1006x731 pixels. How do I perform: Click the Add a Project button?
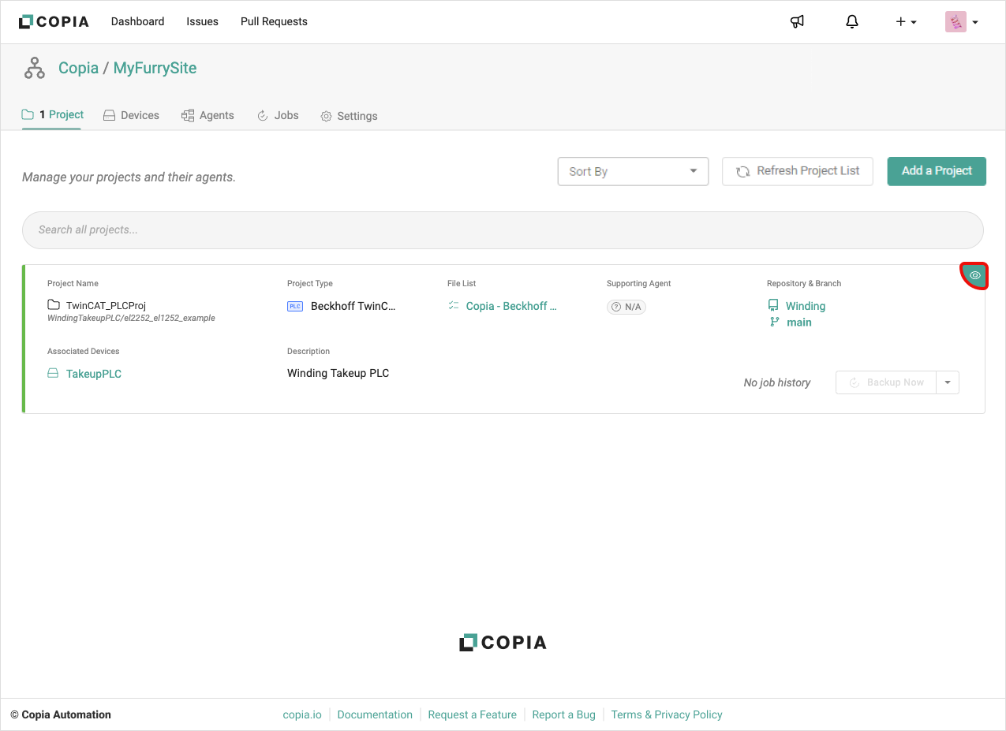(x=936, y=171)
